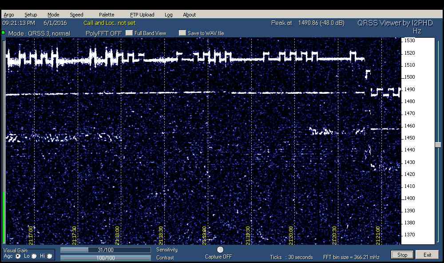
Task: Click the 1490 Hz frequency scale label
Action: [x=409, y=89]
